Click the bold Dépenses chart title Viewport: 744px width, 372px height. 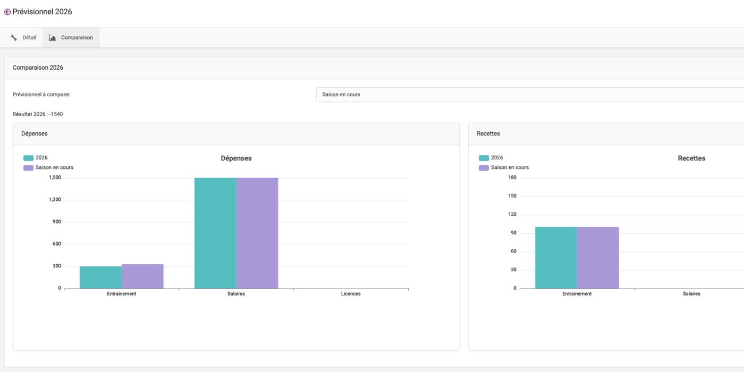(x=236, y=158)
